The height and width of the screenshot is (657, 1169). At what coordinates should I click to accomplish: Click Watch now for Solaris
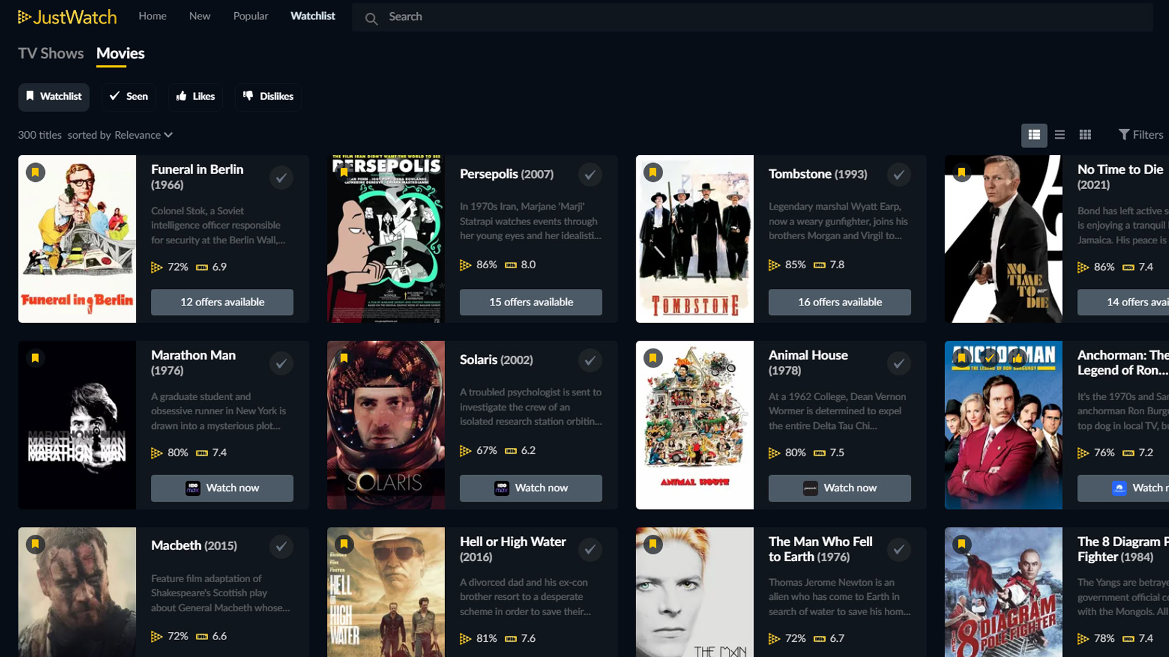532,487
